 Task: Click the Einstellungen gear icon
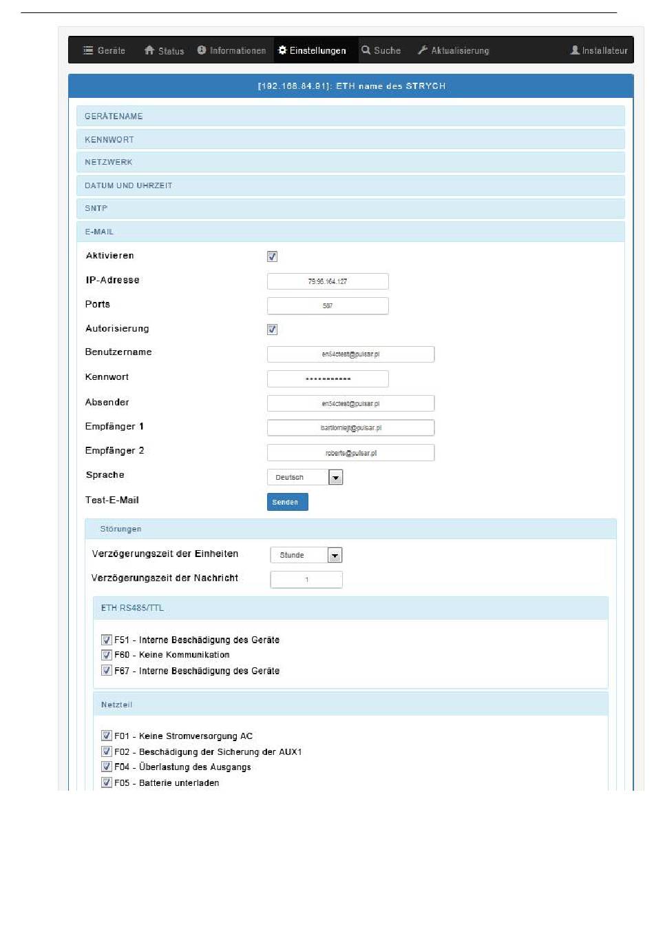[x=282, y=50]
